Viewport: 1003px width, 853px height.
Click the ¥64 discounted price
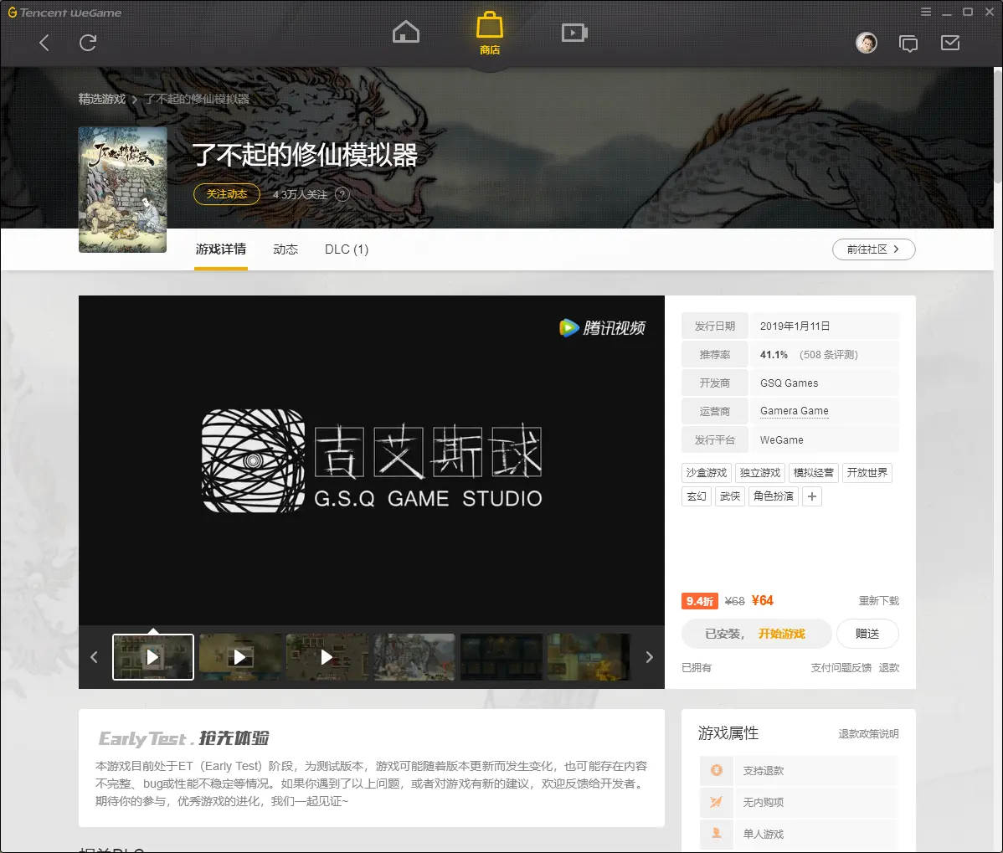(763, 600)
